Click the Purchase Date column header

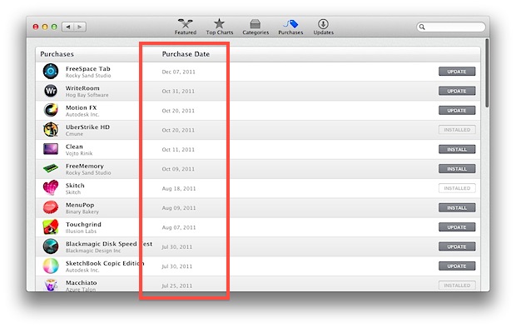click(186, 54)
